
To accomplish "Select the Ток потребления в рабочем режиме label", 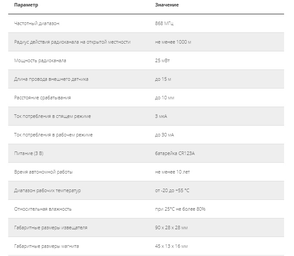I will coord(53,135).
